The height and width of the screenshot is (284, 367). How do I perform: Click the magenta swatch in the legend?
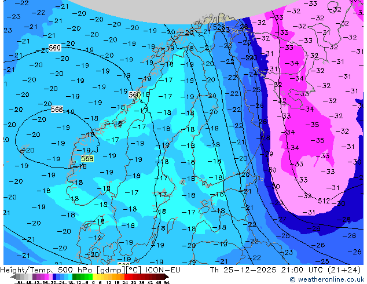[x=46, y=277]
